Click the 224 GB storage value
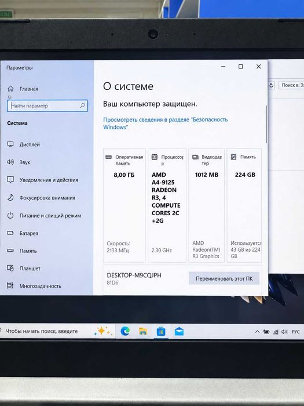Screen dimensions: 304x406 245,175
